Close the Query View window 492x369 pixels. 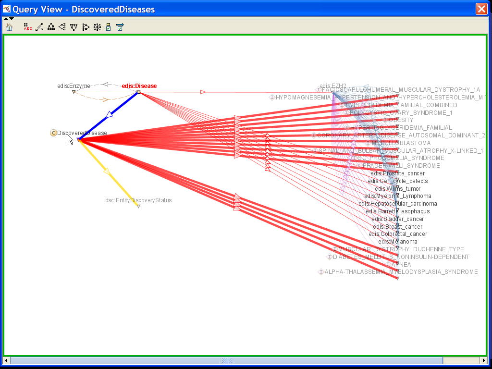481,9
